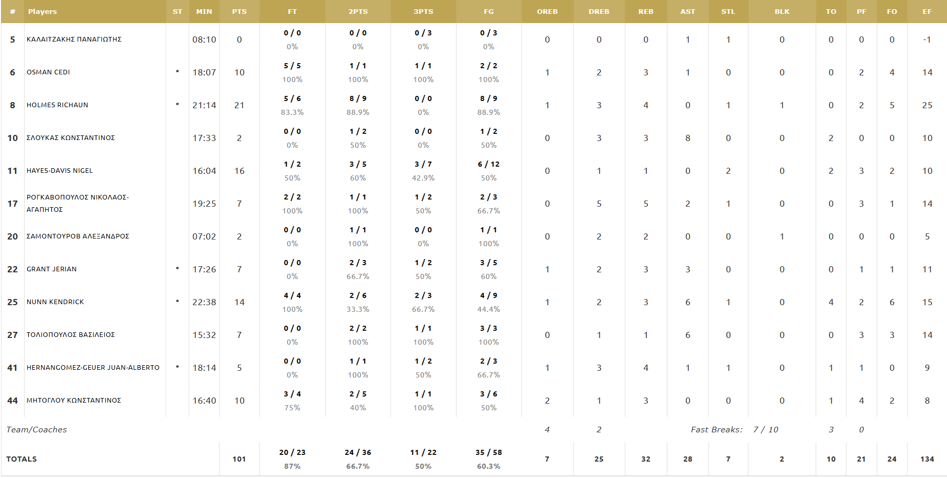Click the starter asterisk for OSMAN CEDI

[177, 72]
